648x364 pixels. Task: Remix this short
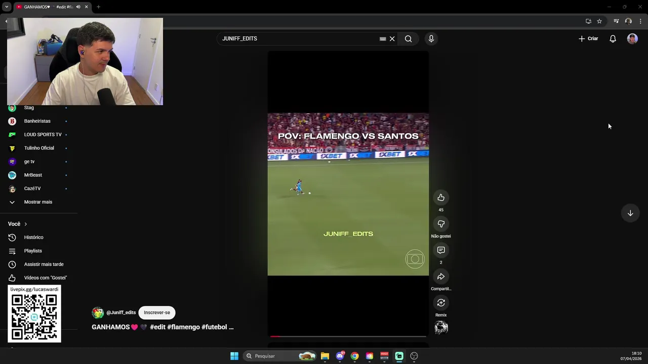click(441, 303)
